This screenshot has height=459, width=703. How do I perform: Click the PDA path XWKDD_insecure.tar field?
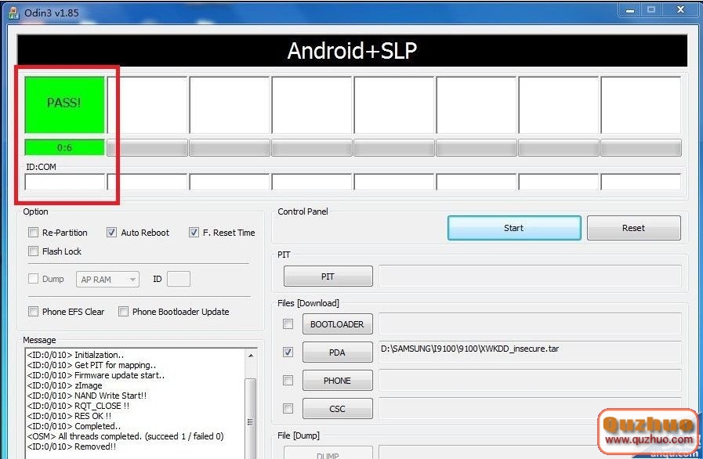pyautogui.click(x=530, y=352)
